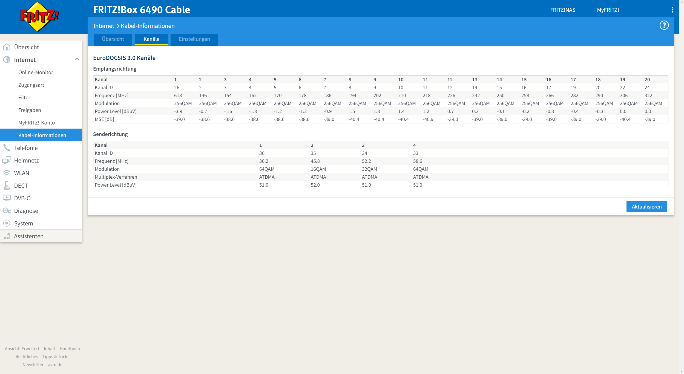Open the three-dot options menu
This screenshot has height=374, width=684.
[x=672, y=10]
